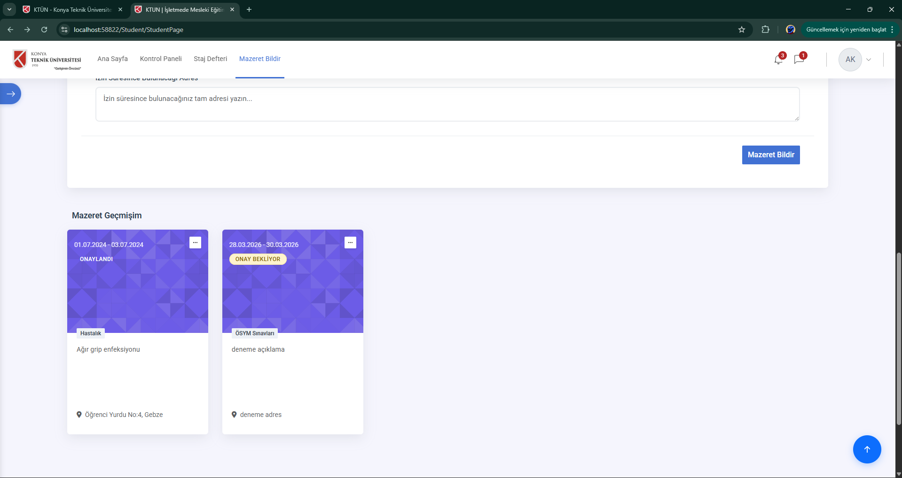
Task: Click the location pin on Öğrenci Yurdu card
Action: pyautogui.click(x=79, y=415)
